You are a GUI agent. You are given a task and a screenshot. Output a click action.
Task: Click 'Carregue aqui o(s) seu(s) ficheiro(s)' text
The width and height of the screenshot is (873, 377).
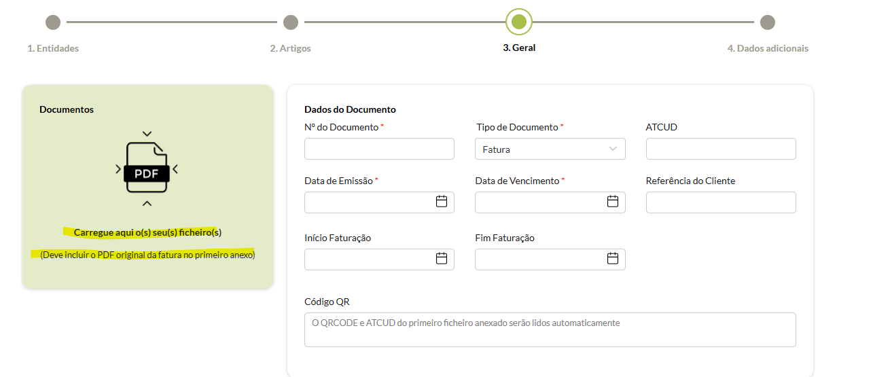coord(147,232)
